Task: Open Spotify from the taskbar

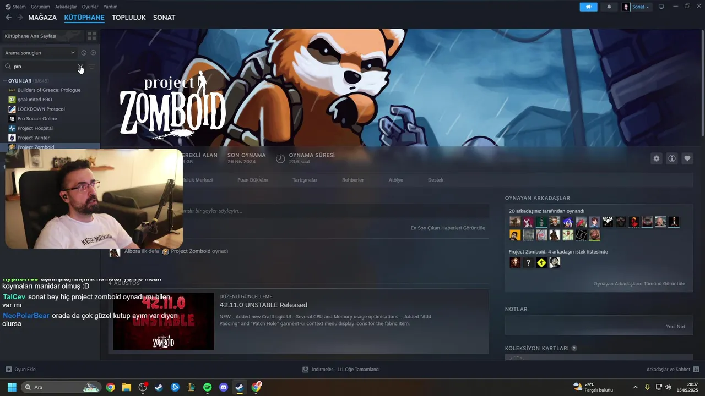Action: pos(208,387)
